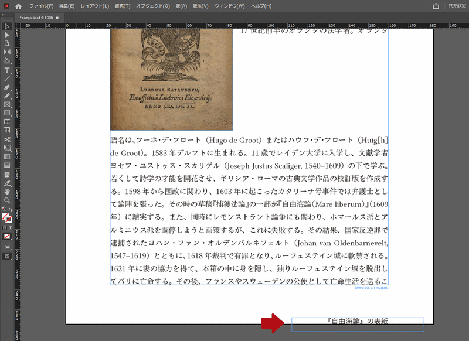Click the Apply None swatch button

click(x=7, y=236)
